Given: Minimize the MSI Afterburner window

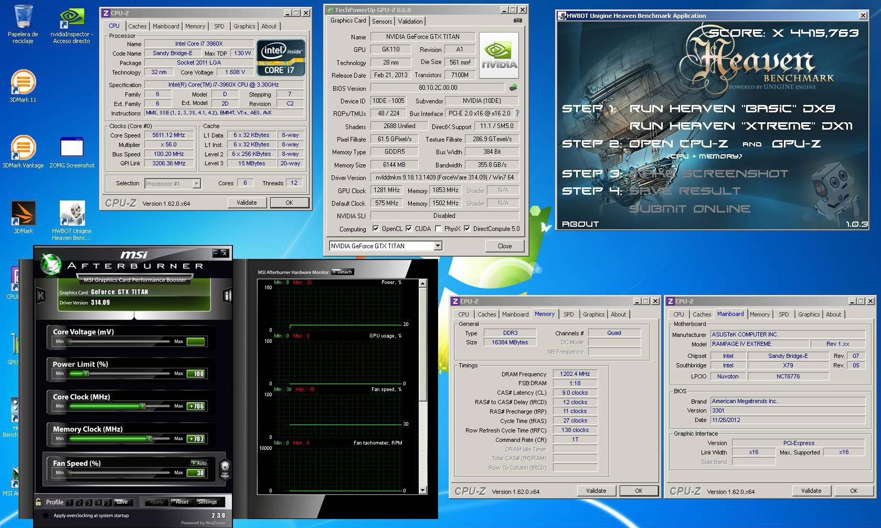Looking at the screenshot, I should tap(216, 253).
